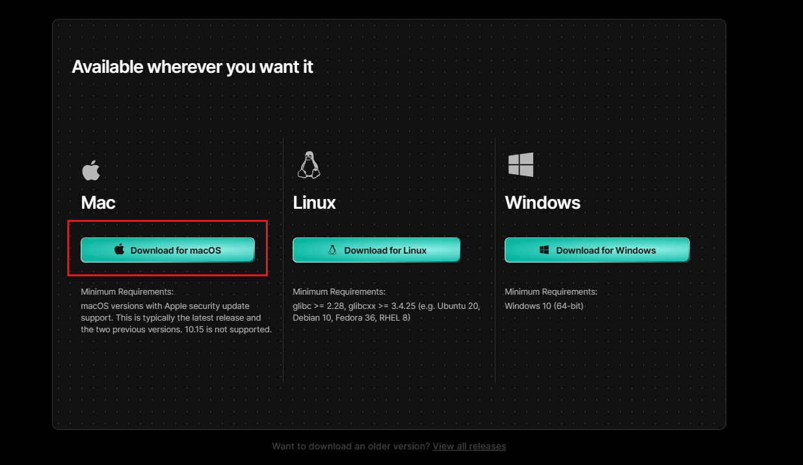Screen dimensions: 803x465
Task: Open the View all releases link
Action: [469, 446]
